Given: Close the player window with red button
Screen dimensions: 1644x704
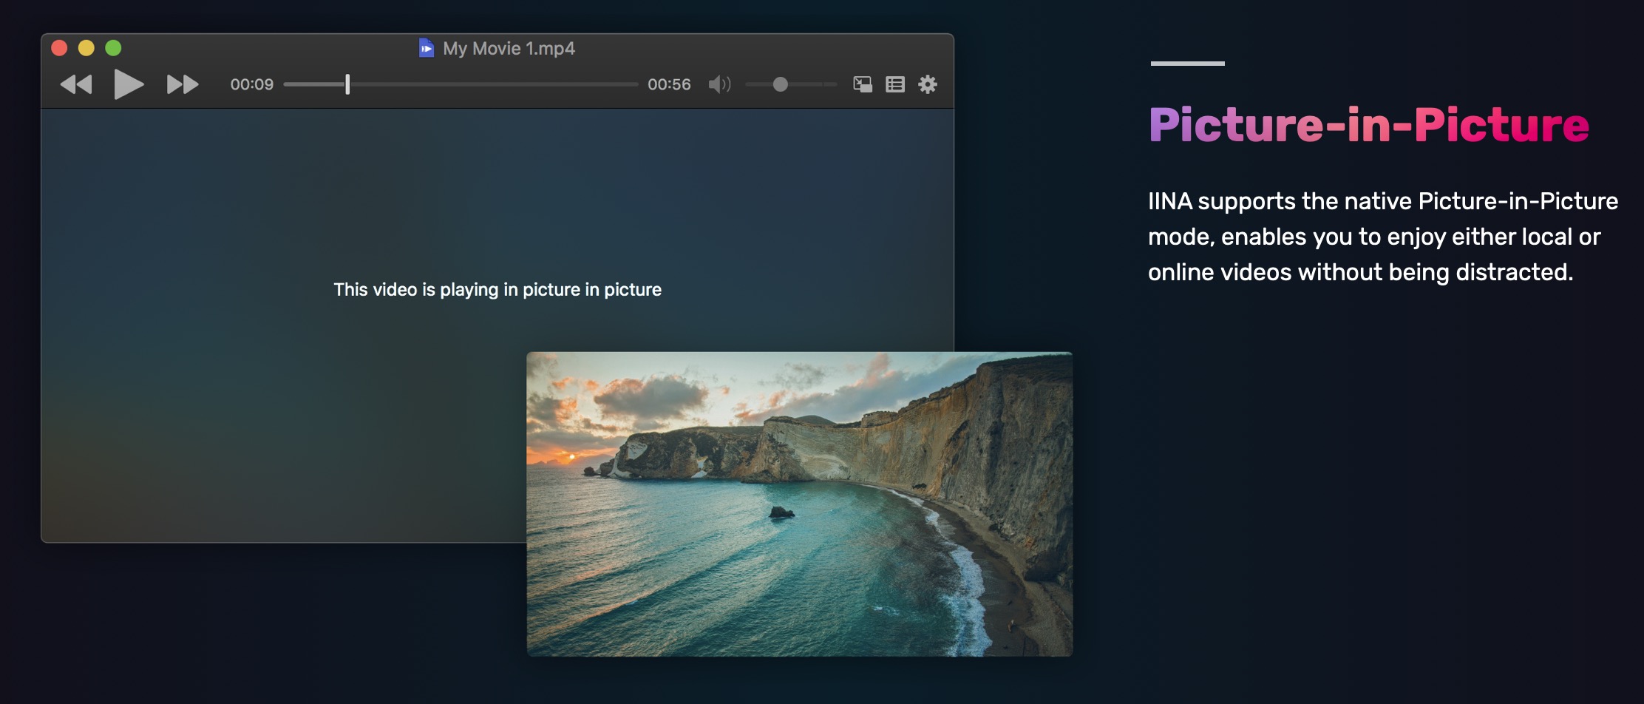Looking at the screenshot, I should click(59, 48).
